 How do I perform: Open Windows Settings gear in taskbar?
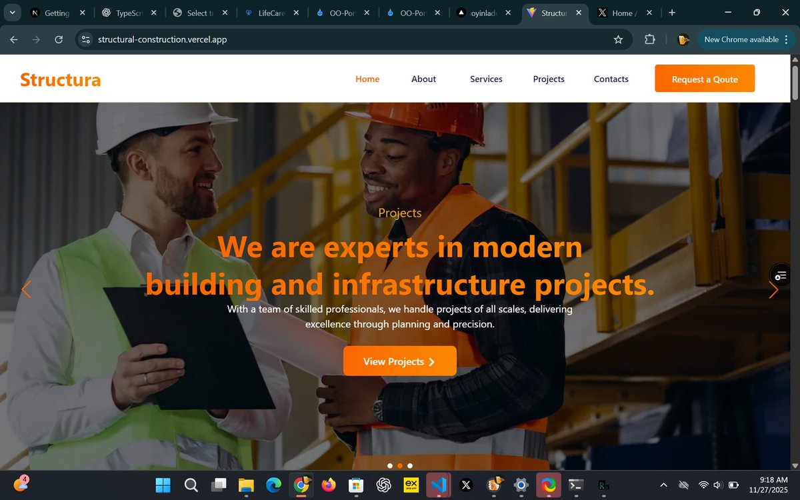pyautogui.click(x=521, y=485)
